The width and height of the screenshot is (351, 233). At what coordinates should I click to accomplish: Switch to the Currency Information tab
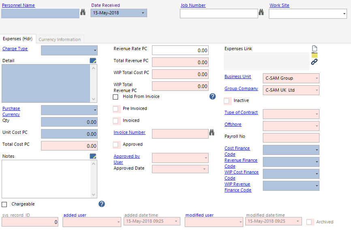(60, 39)
